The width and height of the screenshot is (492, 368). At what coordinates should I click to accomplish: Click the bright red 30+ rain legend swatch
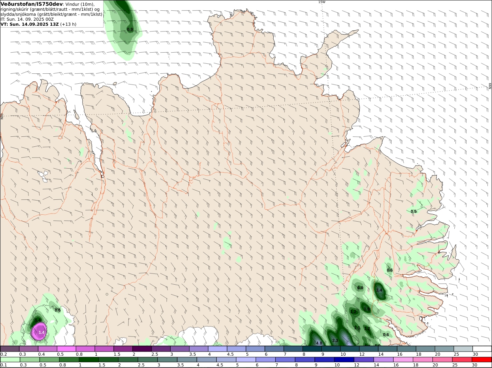tap(482, 360)
